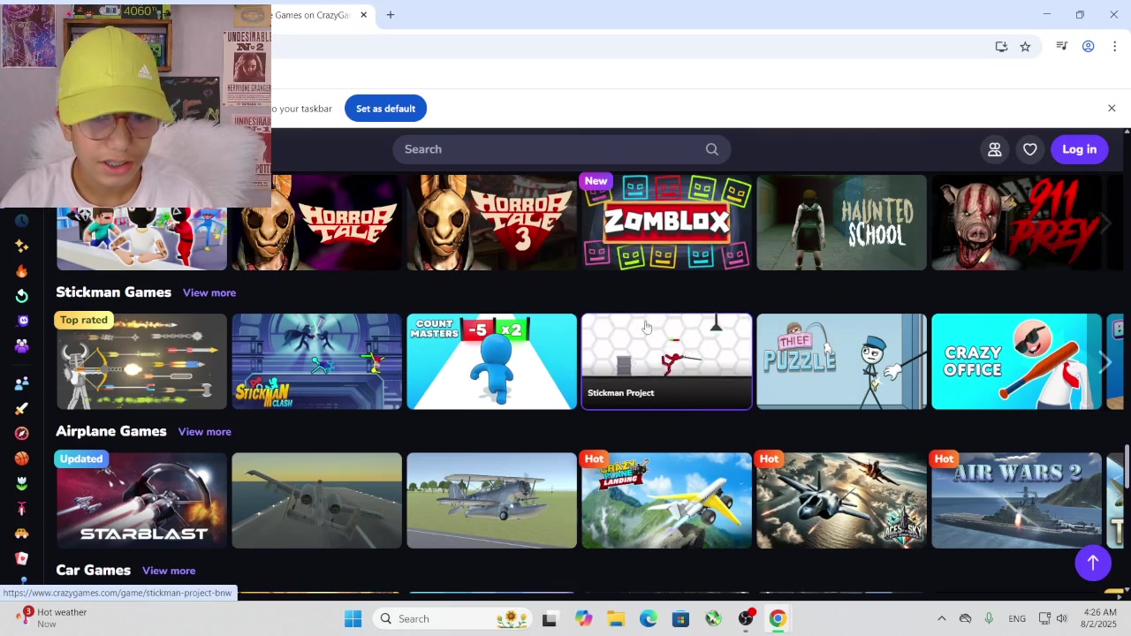Click the heart favorites icon

pos(1029,149)
